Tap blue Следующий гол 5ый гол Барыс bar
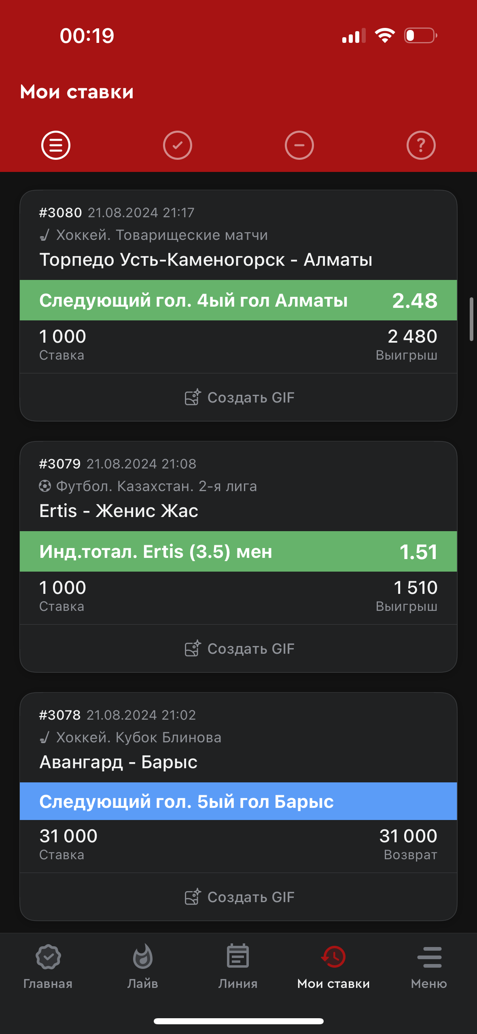Image resolution: width=477 pixels, height=1034 pixels. pos(238,801)
